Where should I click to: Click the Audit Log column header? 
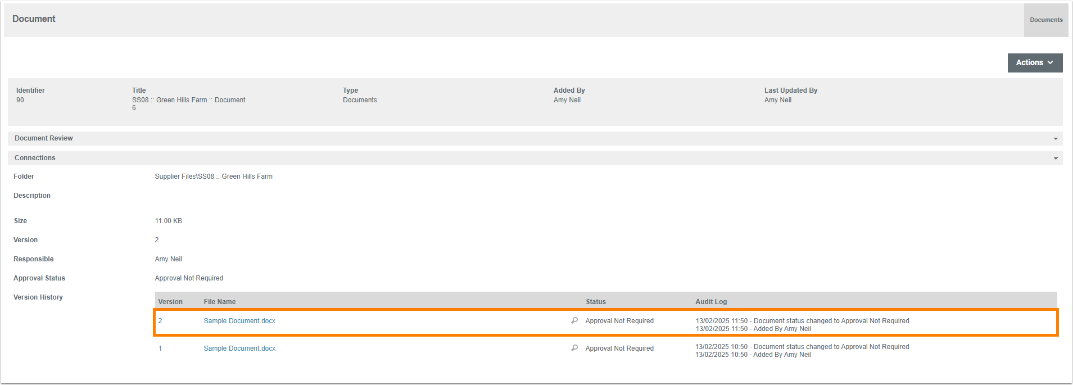coord(710,302)
